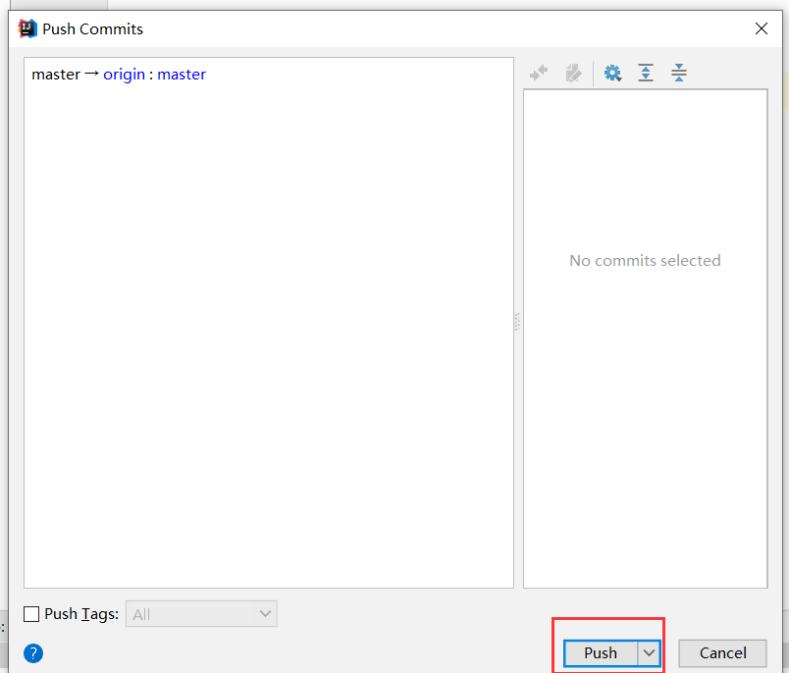
Task: Close the Push Commits dialog
Action: pyautogui.click(x=762, y=28)
